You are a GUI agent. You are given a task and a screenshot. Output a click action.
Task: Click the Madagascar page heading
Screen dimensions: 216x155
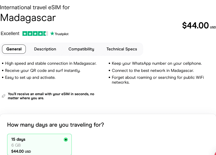coord(28,17)
